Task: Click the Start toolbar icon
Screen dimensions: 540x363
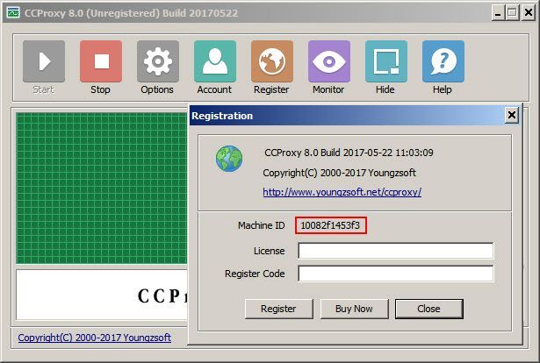Action: pos(44,61)
